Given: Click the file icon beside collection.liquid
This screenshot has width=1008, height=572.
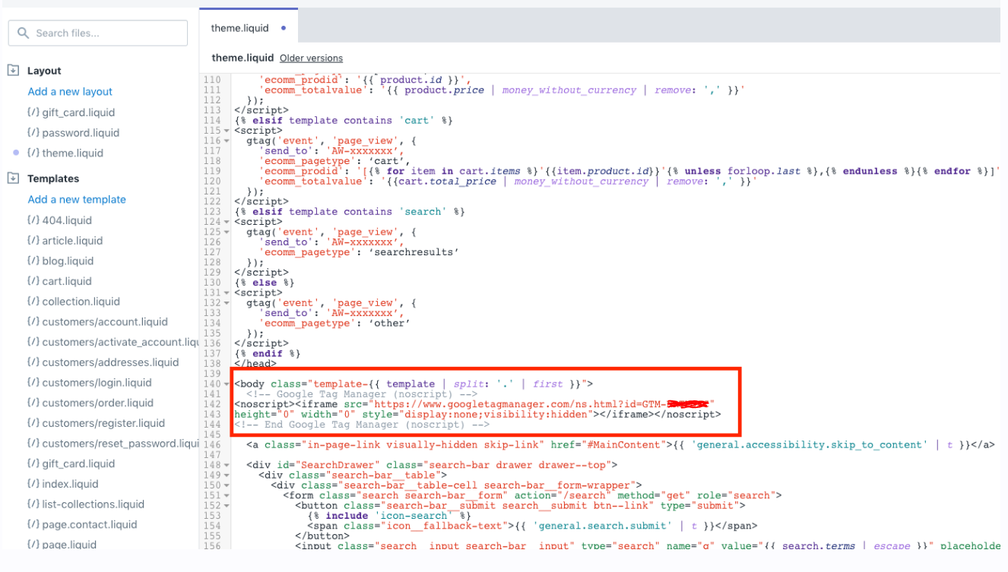Looking at the screenshot, I should (x=33, y=302).
